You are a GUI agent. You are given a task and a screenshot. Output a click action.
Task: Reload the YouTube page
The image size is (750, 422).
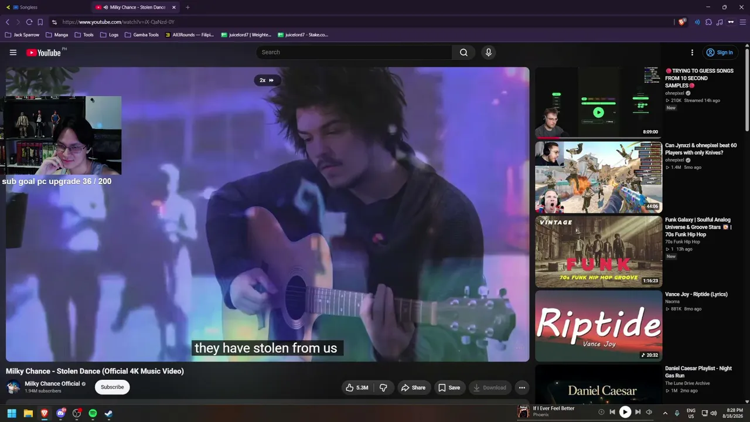[29, 22]
